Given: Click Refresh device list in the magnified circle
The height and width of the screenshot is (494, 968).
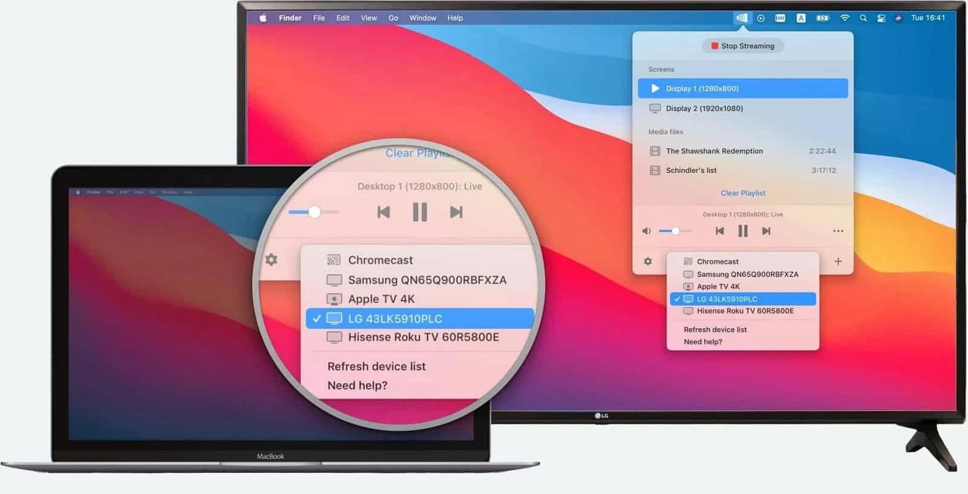Looking at the screenshot, I should pos(376,366).
